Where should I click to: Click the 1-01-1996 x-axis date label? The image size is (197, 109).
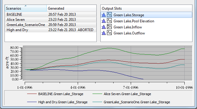tap(25, 87)
